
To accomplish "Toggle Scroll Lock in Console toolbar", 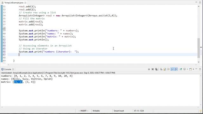I will click(x=165, y=69).
